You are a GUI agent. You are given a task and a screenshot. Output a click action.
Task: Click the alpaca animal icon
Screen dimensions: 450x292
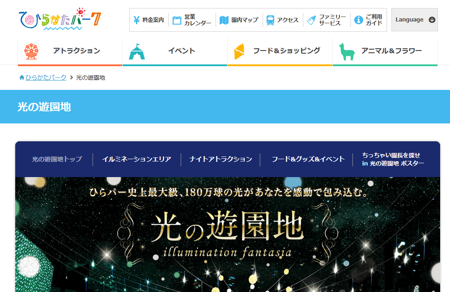coord(346,51)
